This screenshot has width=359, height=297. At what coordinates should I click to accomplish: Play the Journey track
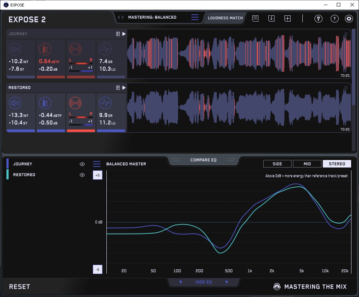[x=124, y=34]
